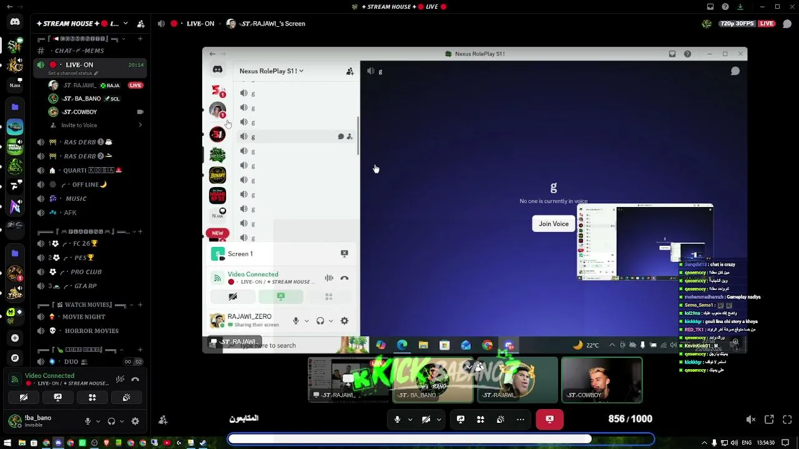Viewport: 799px width, 449px height.
Task: Join RAS DERB 1 voice channel
Action: [x=90, y=142]
